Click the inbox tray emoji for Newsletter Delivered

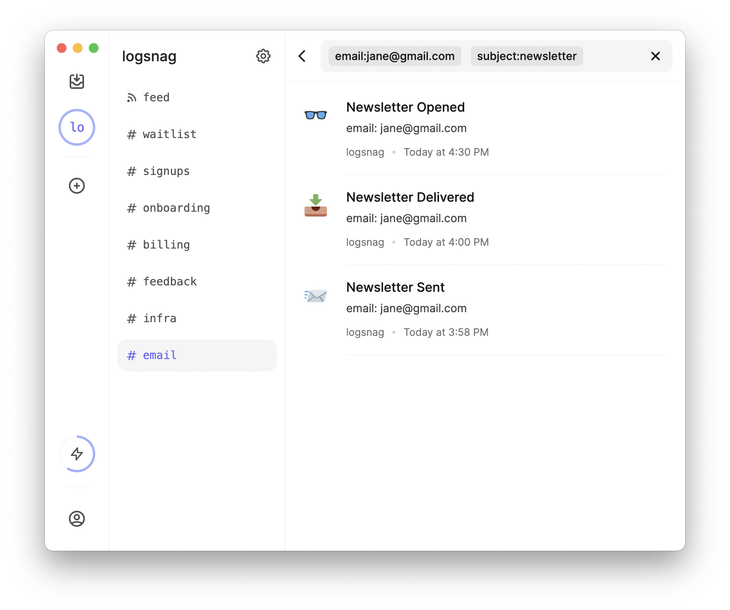click(x=316, y=205)
